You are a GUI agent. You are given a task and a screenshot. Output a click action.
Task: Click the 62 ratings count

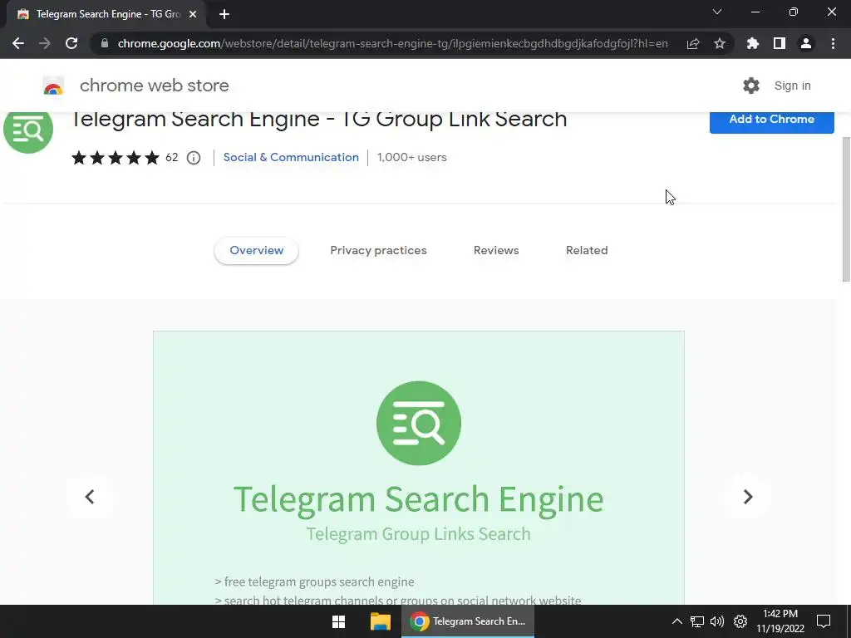171,157
